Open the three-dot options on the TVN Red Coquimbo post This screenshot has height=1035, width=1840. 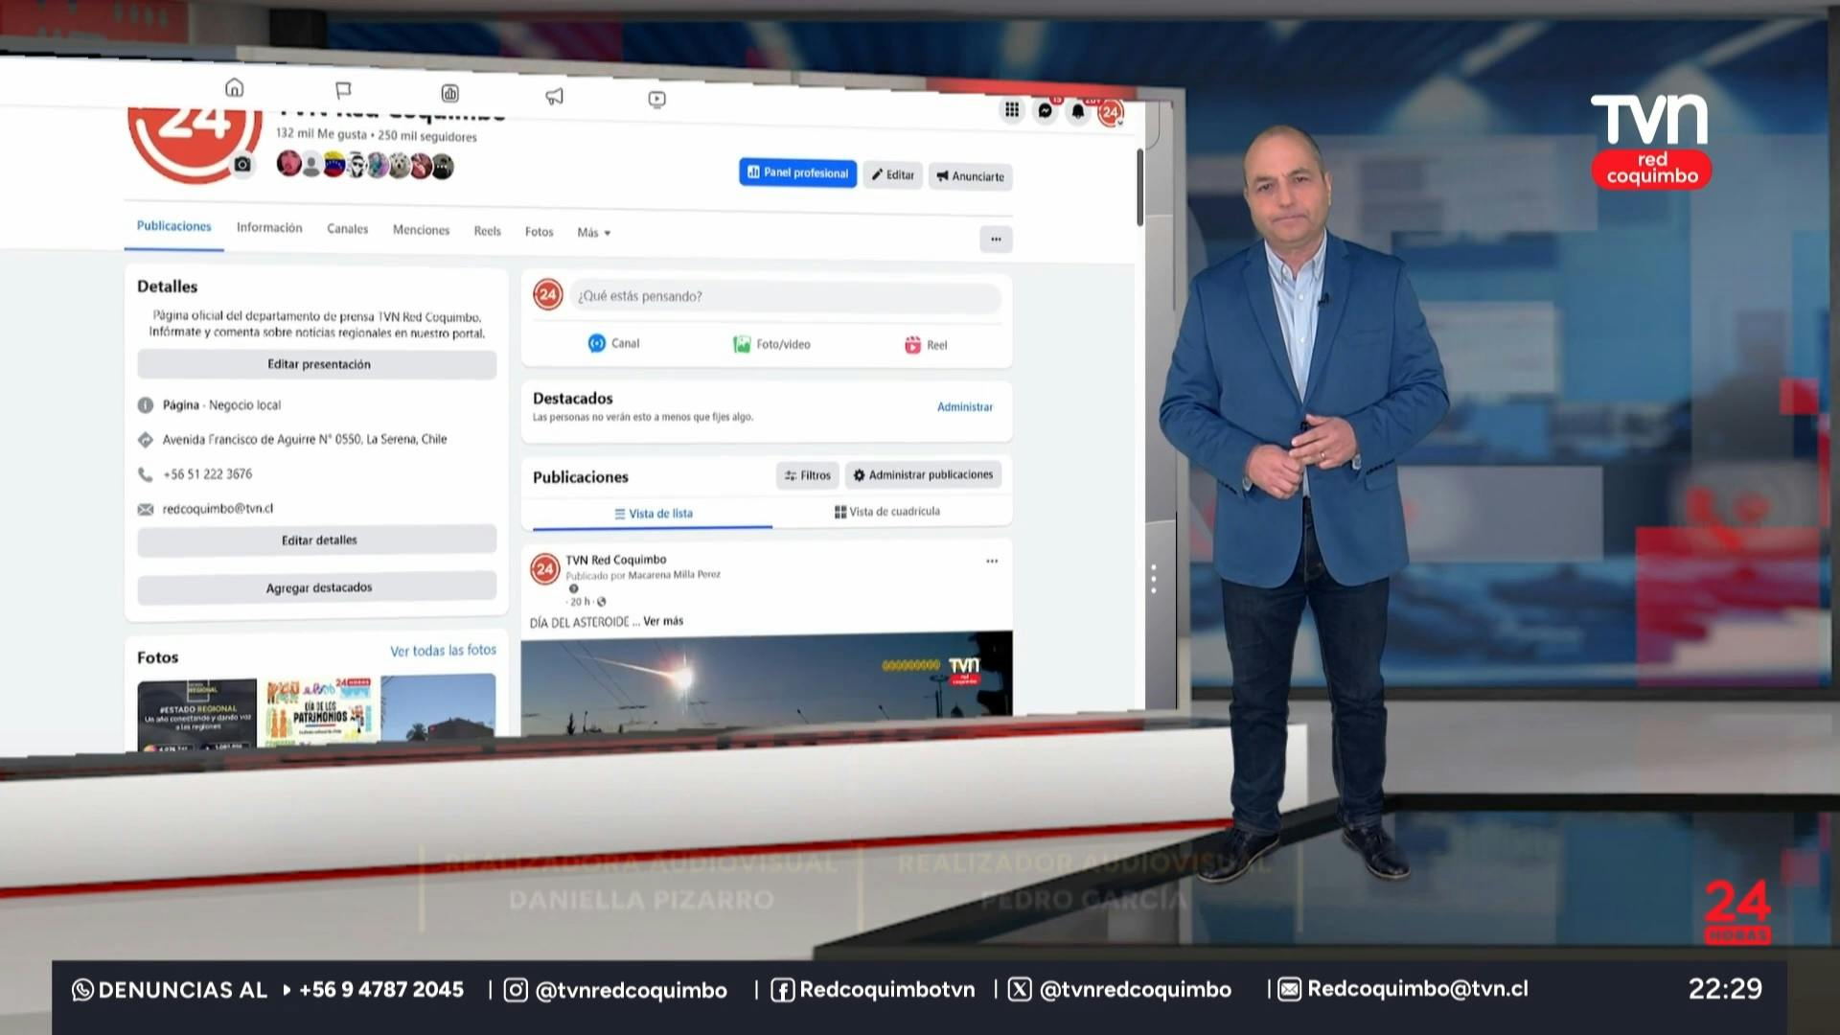point(992,561)
